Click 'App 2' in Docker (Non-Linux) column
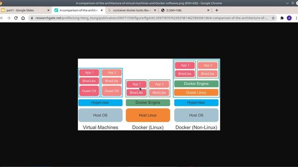 coord(208,65)
